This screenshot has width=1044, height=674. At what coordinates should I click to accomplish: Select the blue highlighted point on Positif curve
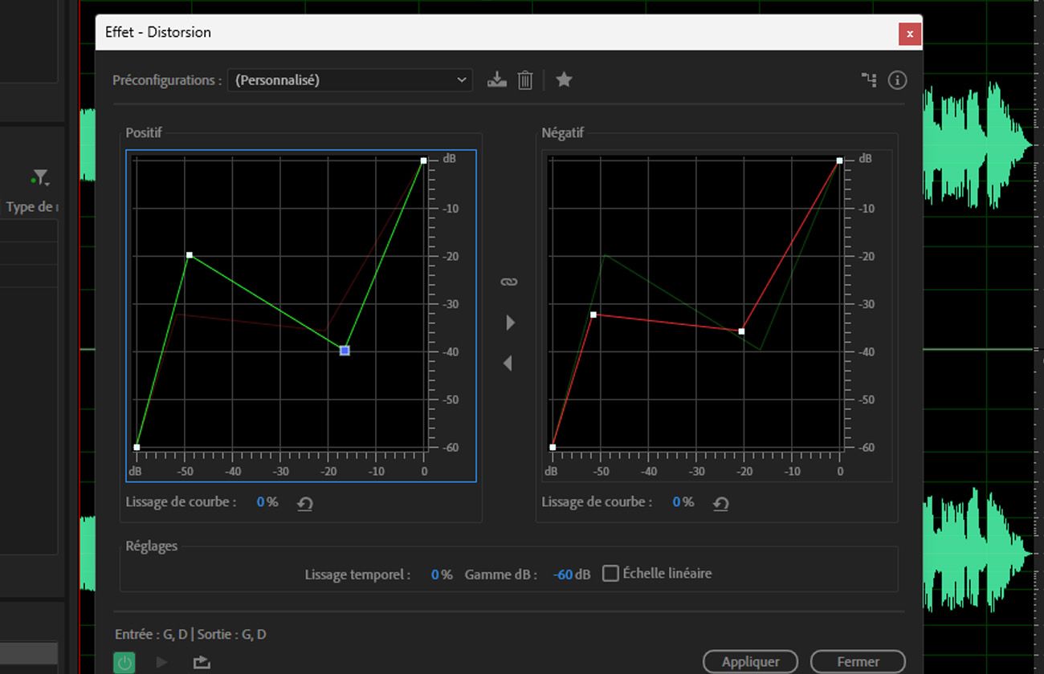pyautogui.click(x=345, y=351)
